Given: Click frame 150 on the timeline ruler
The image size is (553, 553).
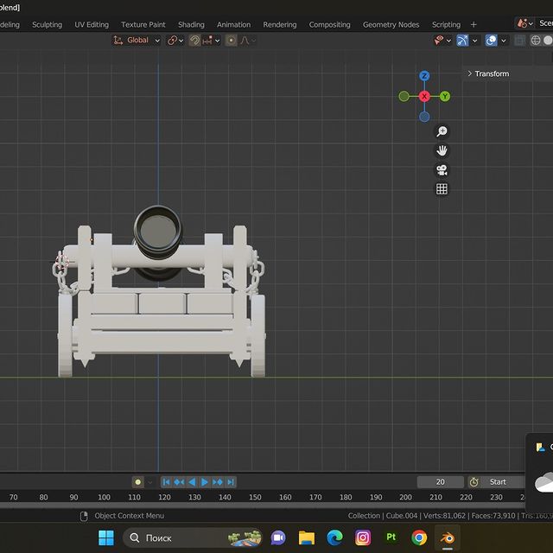Looking at the screenshot, I should pos(255,498).
